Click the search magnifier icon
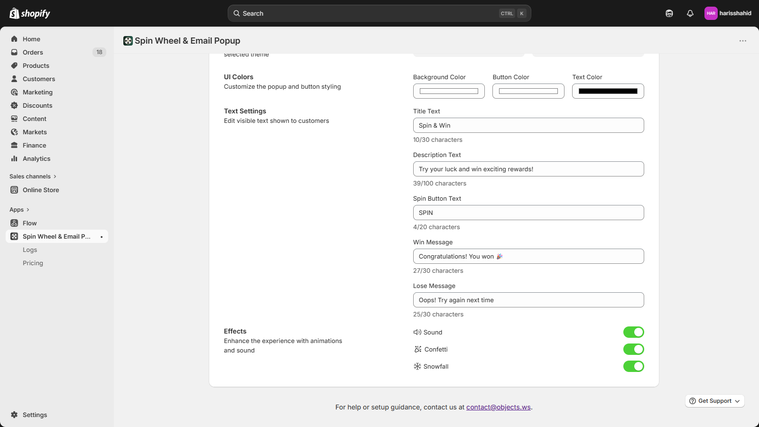The height and width of the screenshot is (427, 759). (x=237, y=13)
